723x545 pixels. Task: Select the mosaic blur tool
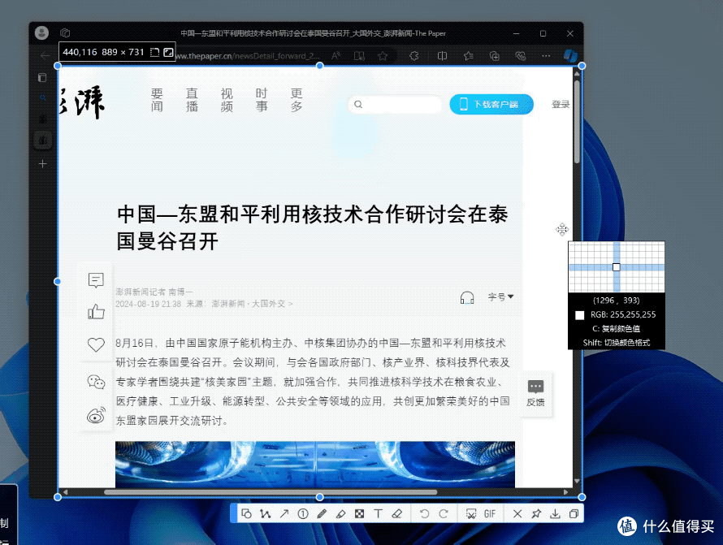(x=359, y=513)
